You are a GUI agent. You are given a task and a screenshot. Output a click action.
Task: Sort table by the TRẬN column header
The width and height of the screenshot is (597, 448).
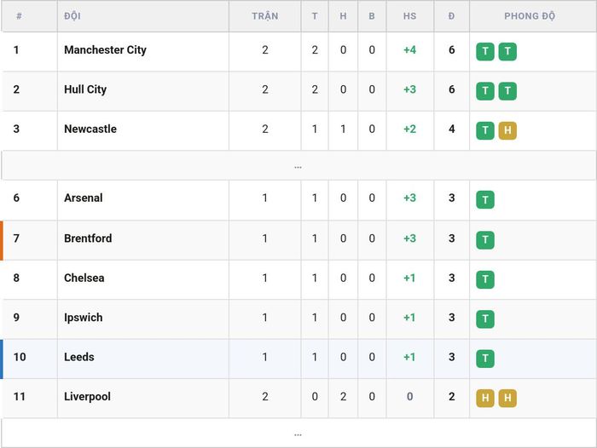(264, 16)
